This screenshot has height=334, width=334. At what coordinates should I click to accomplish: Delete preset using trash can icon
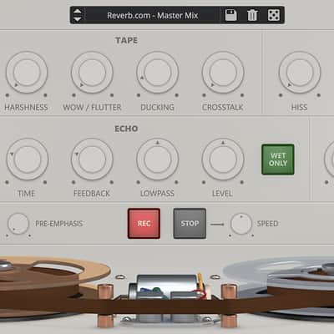[x=252, y=15]
